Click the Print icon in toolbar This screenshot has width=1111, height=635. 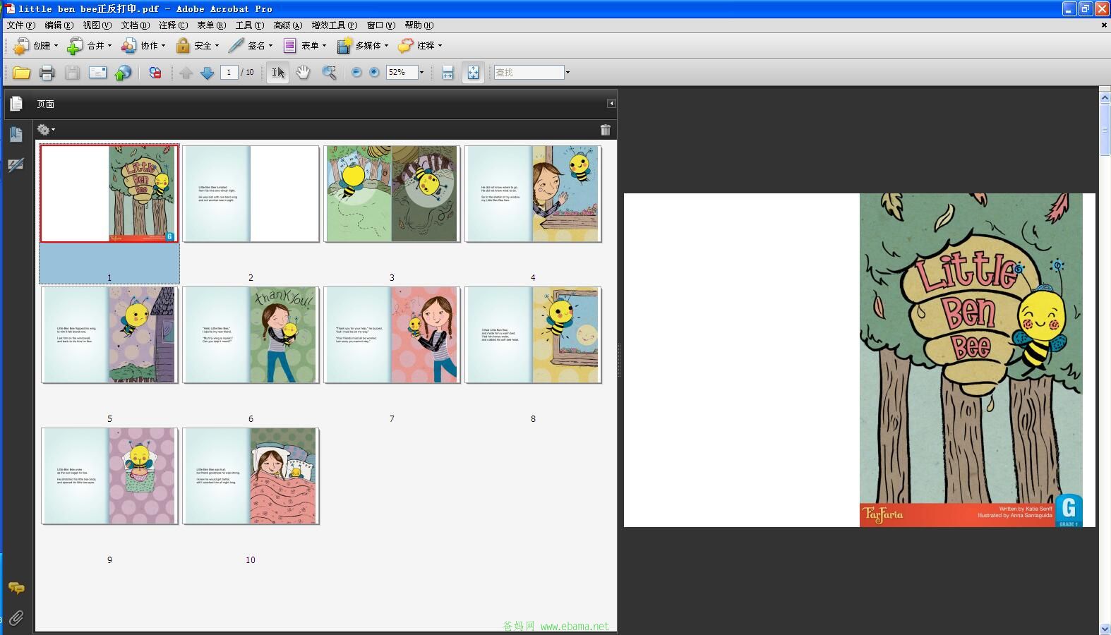47,73
